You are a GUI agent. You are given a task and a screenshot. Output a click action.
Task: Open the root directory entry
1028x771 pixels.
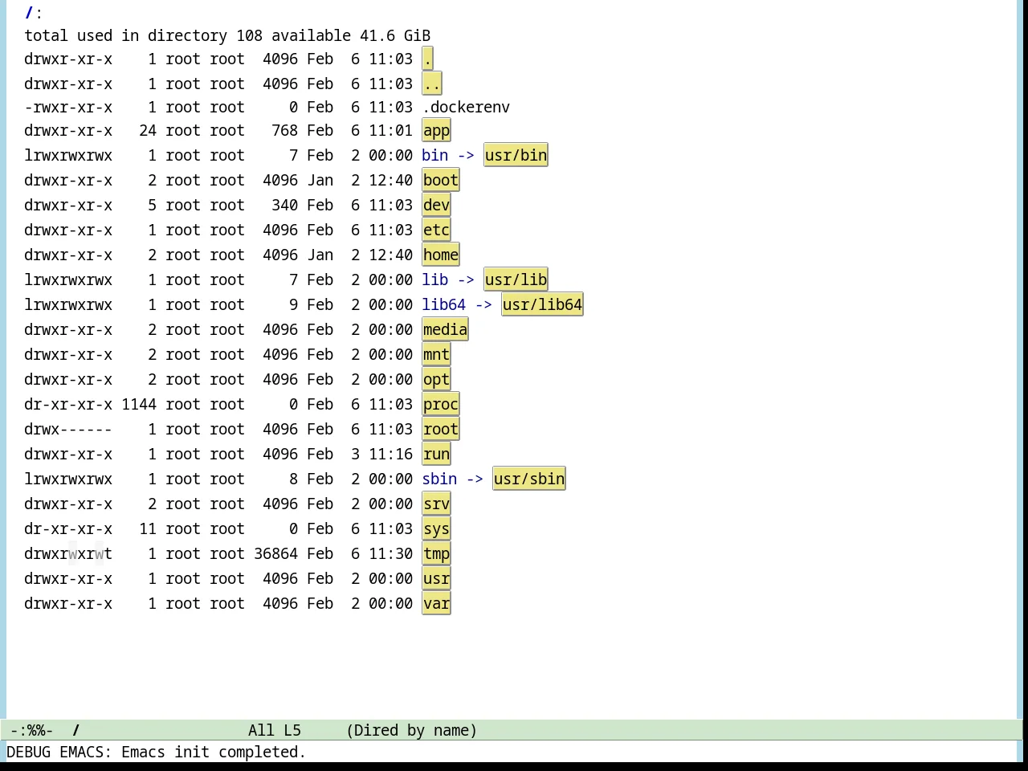440,430
